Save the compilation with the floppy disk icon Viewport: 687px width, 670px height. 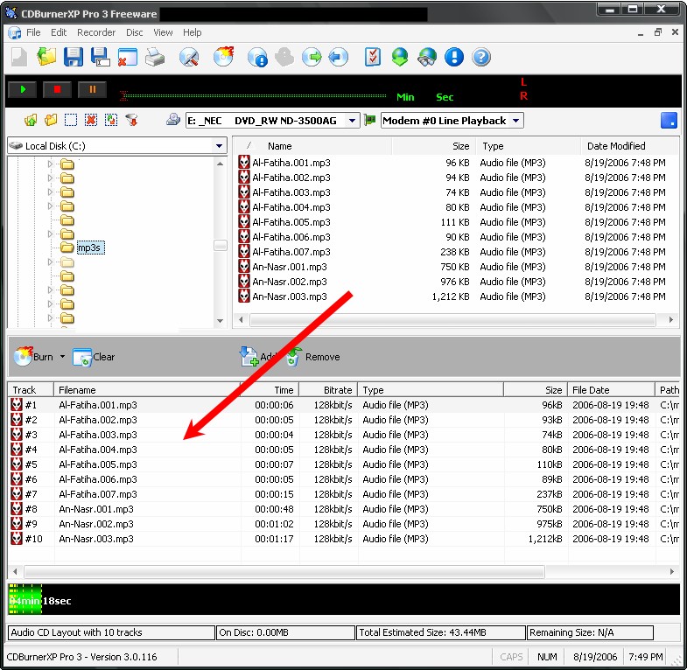click(74, 57)
